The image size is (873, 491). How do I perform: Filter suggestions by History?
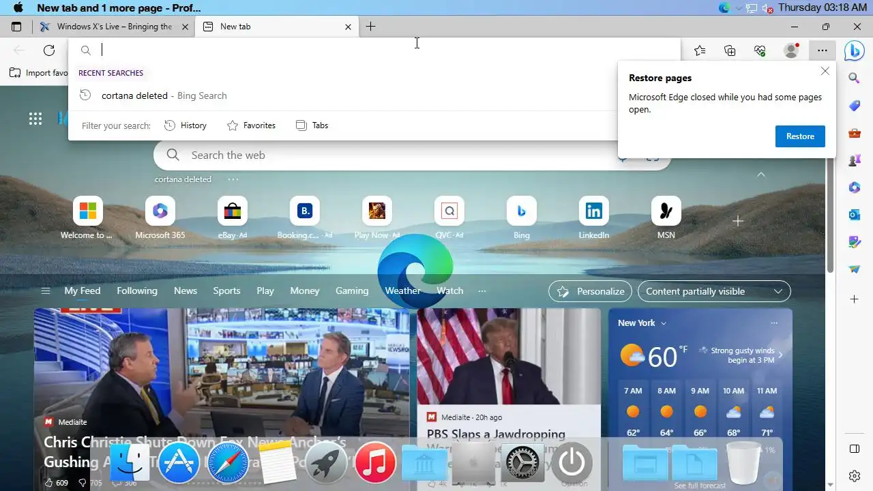click(186, 125)
